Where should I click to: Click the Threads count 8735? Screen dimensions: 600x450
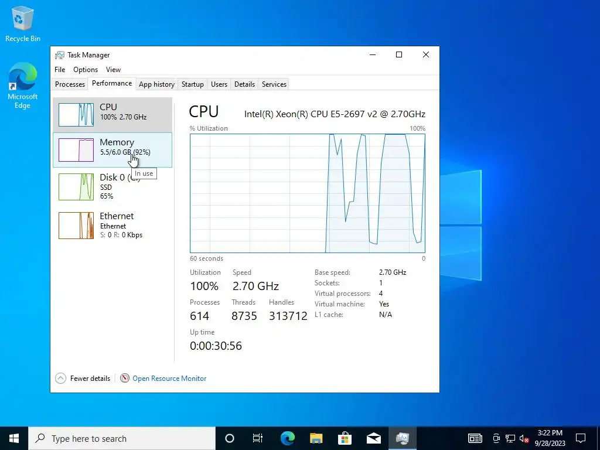pos(244,316)
